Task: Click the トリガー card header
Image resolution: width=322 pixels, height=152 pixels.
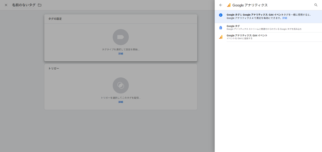Action: point(121,69)
